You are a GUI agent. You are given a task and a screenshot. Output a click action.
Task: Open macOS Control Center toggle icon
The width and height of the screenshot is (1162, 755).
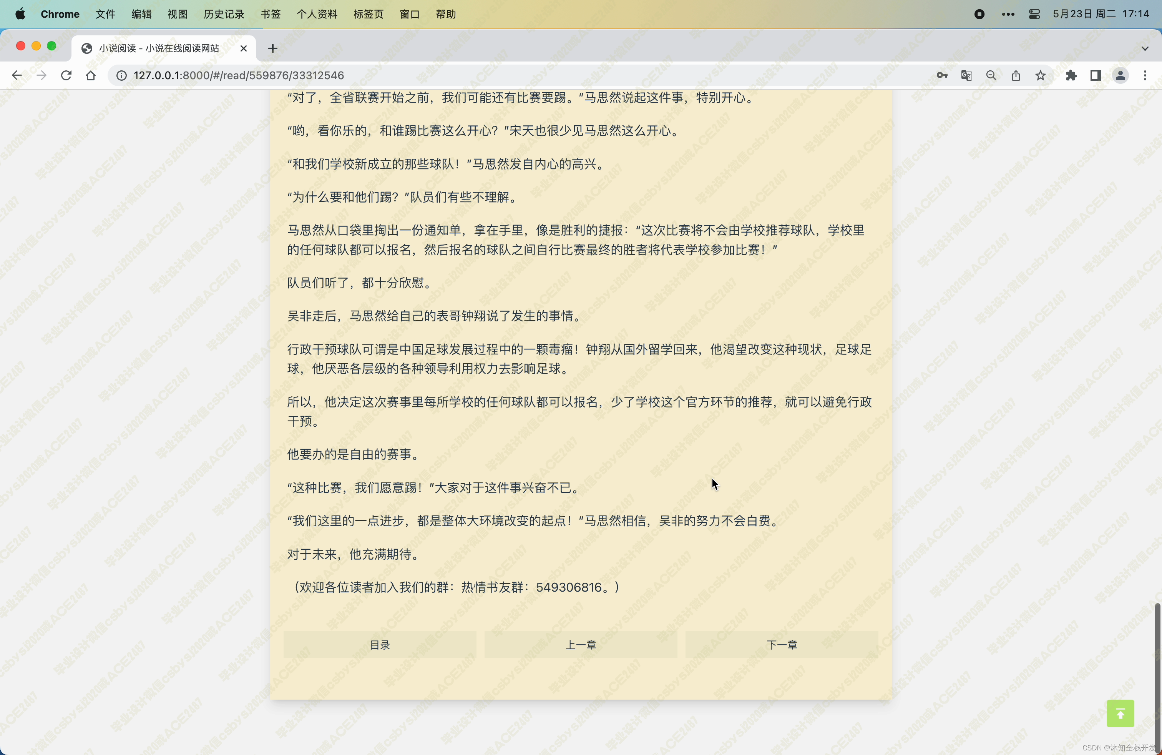tap(1034, 14)
